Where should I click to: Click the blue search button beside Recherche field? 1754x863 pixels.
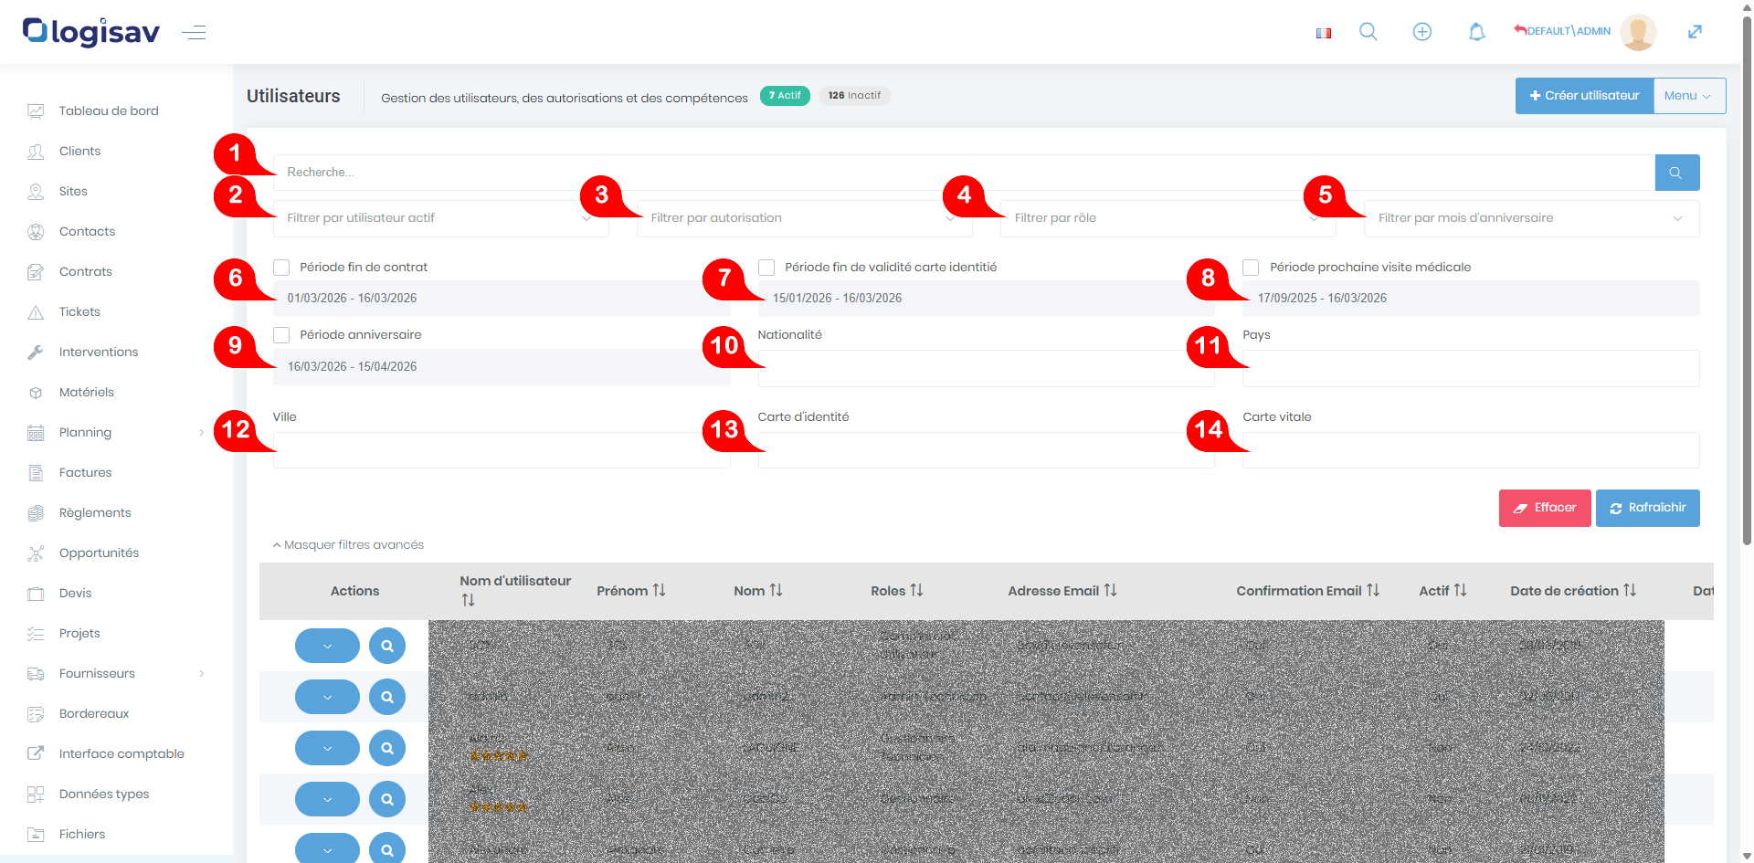pos(1676,173)
